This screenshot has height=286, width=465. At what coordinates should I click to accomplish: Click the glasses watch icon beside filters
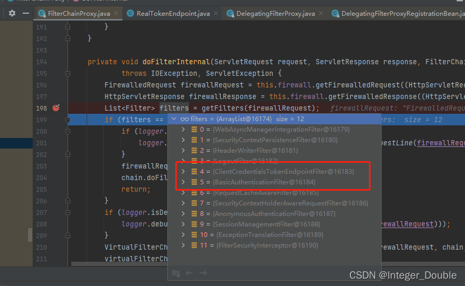(x=184, y=119)
